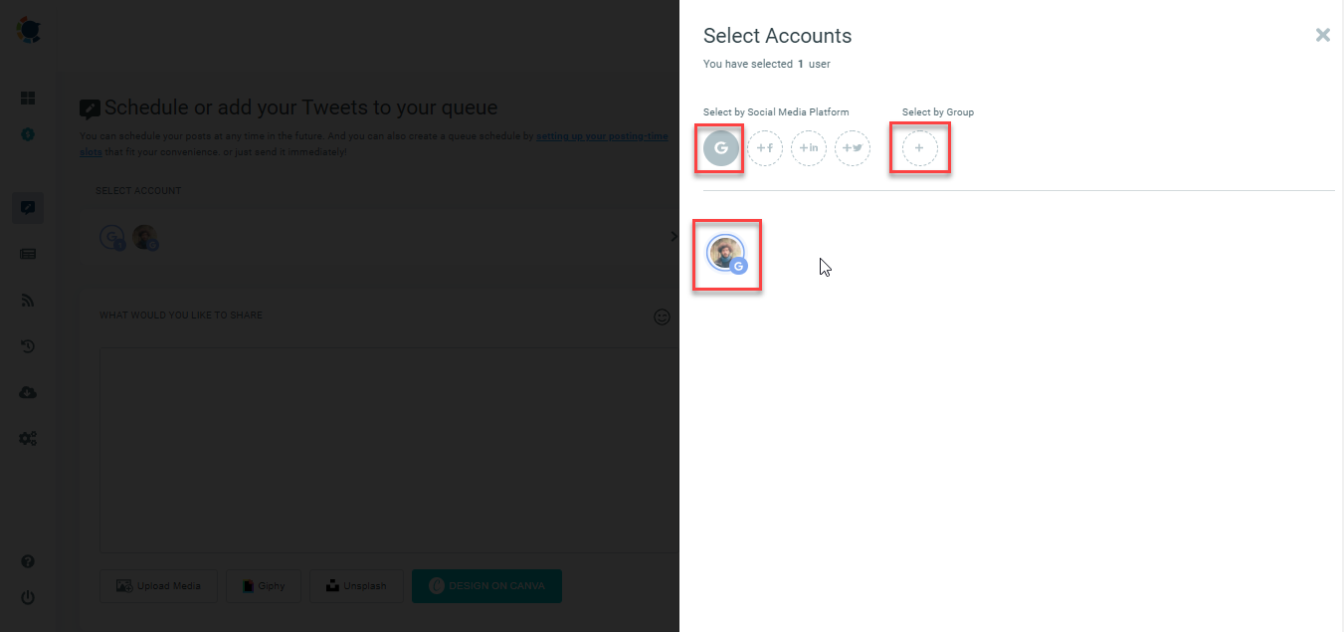Select the Google platform filter icon

(x=718, y=147)
